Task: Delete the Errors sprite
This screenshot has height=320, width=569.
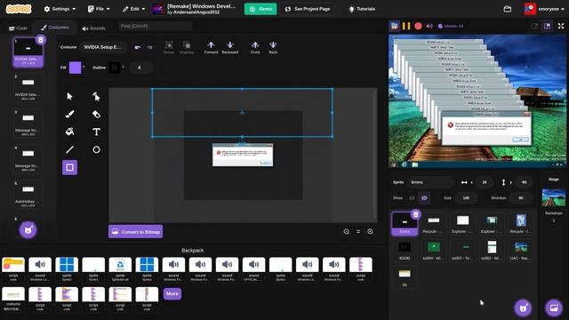Action: click(416, 214)
